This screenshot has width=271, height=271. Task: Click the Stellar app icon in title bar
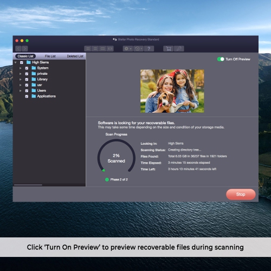click(x=115, y=40)
